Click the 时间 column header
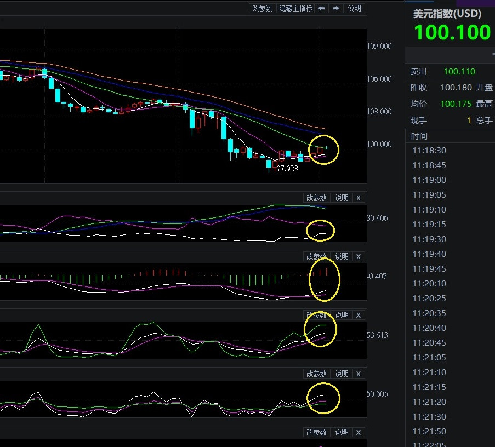Screen dimensions: 495x447 click(x=419, y=136)
